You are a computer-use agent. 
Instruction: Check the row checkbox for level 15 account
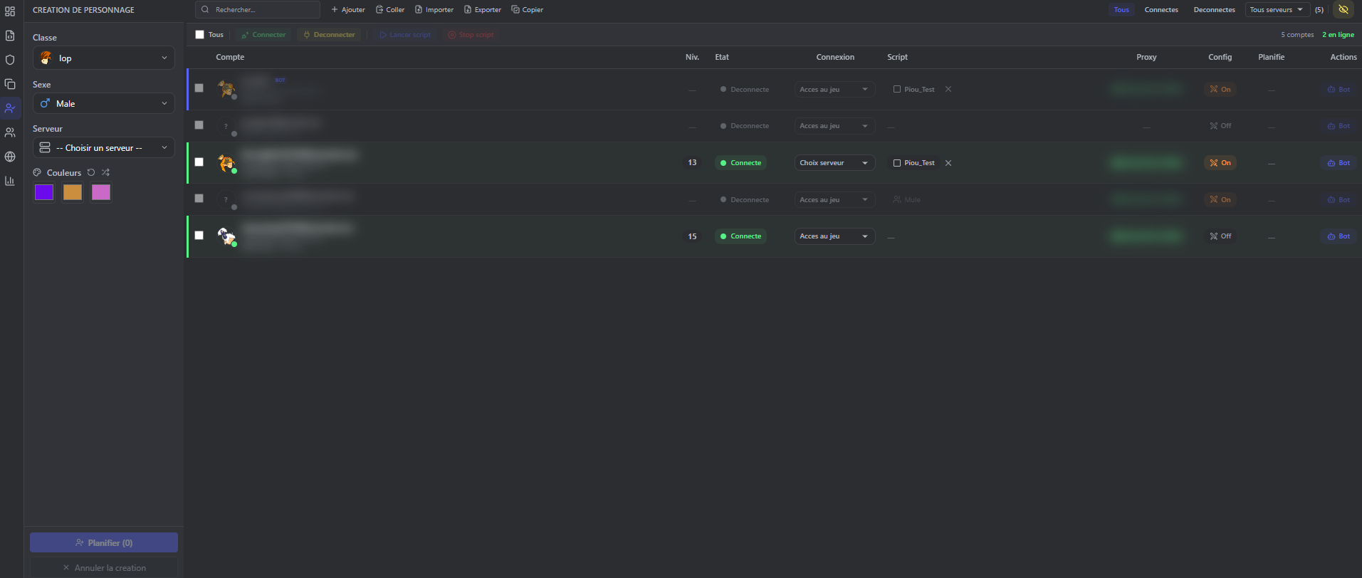click(199, 236)
